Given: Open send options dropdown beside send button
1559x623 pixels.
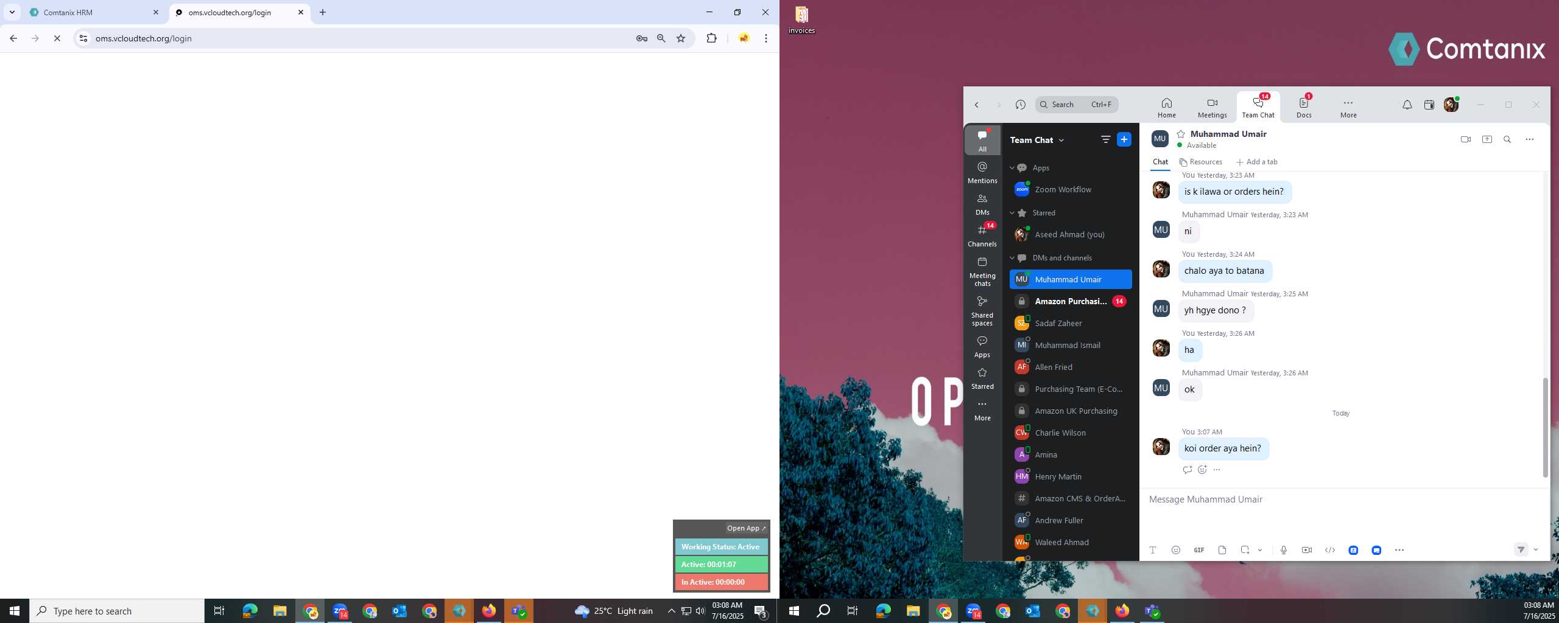Looking at the screenshot, I should pos(1536,550).
